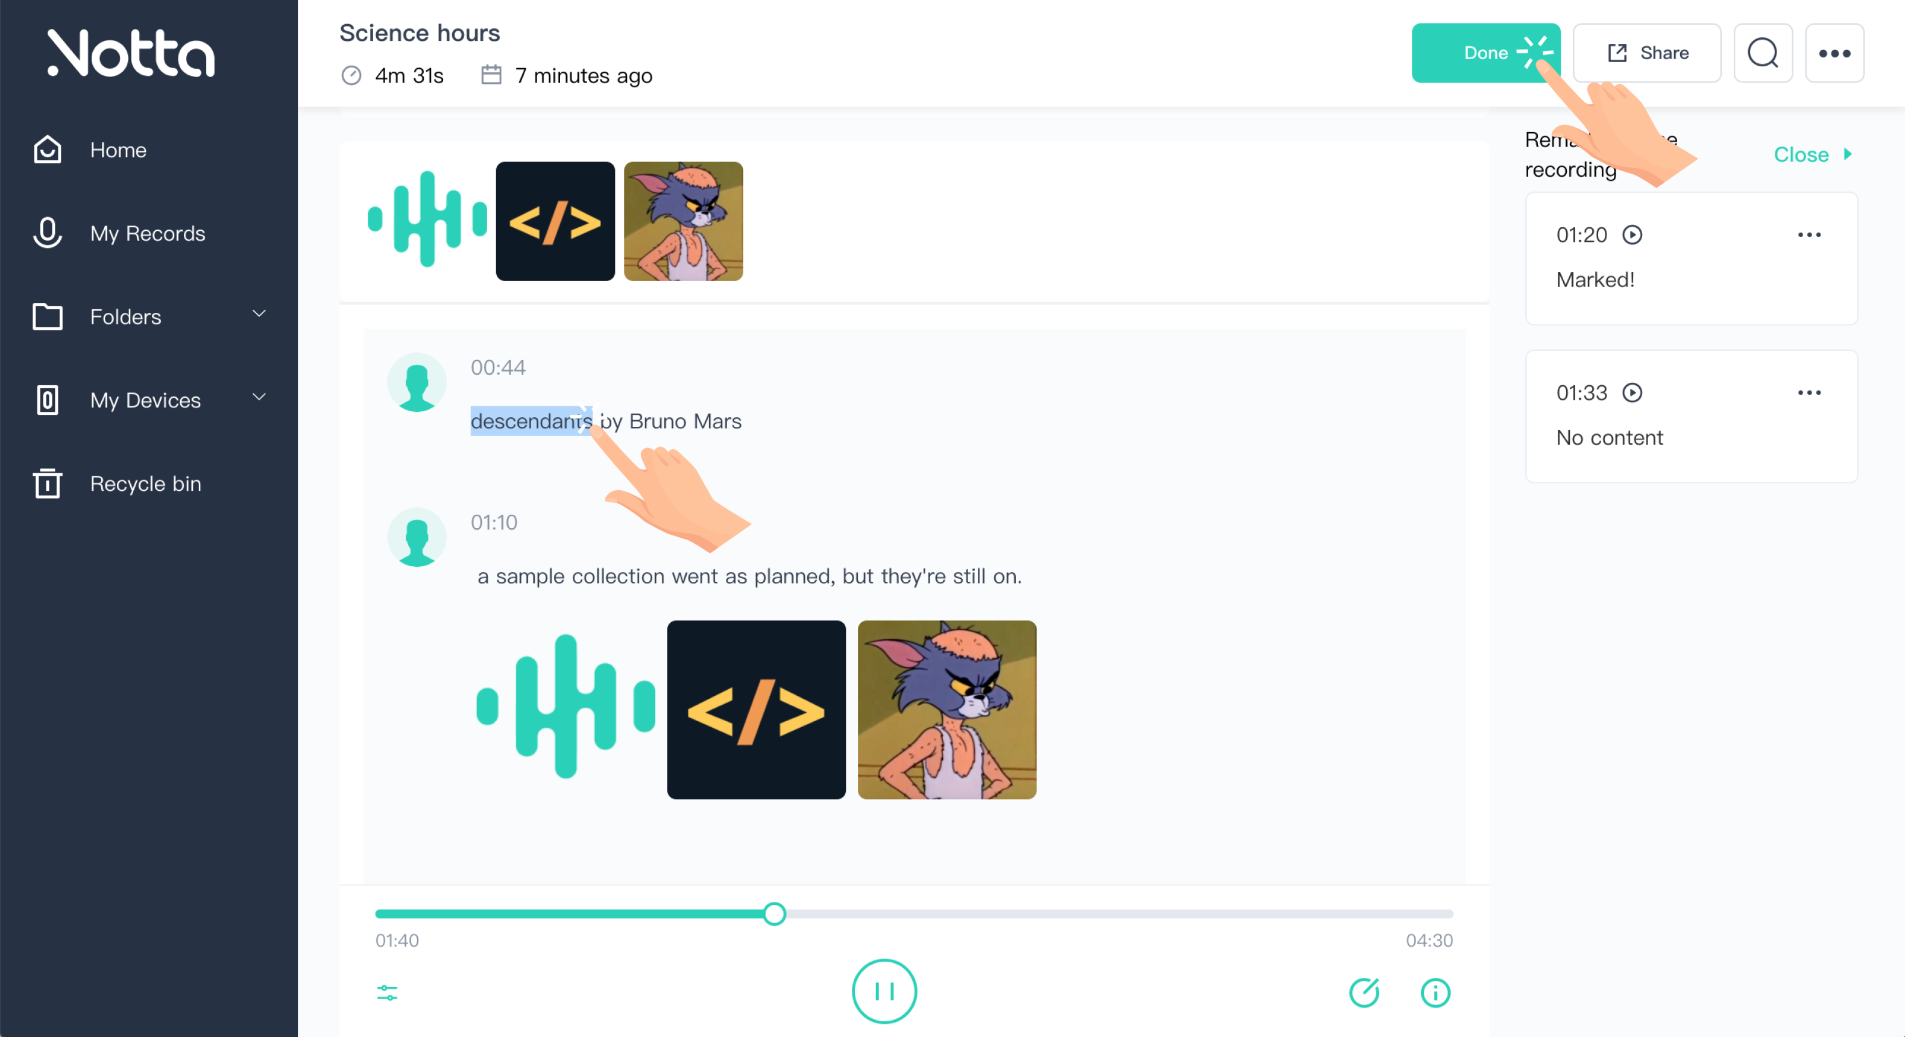
Task: Open options for the Marked! note
Action: pos(1809,235)
